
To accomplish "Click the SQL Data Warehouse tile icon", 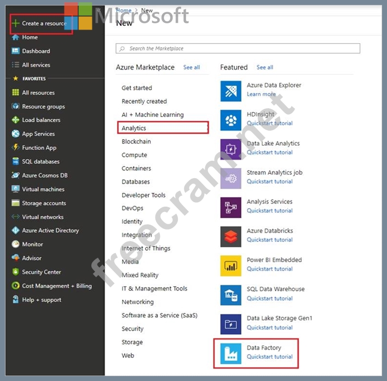I will tap(231, 295).
